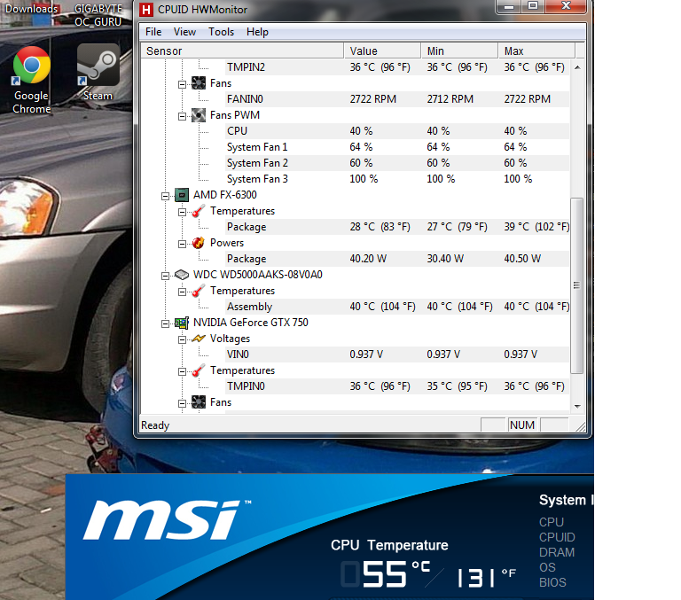This screenshot has height=600, width=681.
Task: Click the Min column header
Action: [459, 51]
